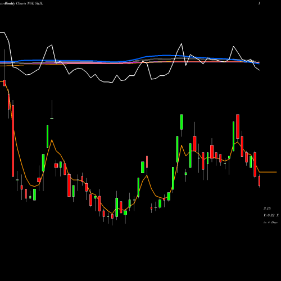281x281 pixels.
Task: Click the flat end of the orange average line
Action: (268, 172)
